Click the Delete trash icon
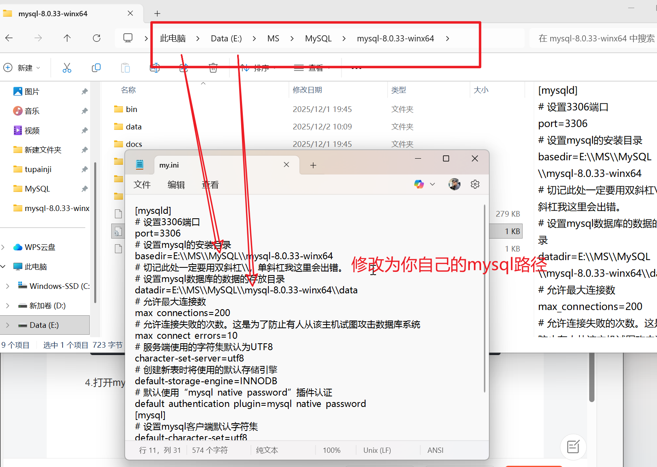Viewport: 657px width, 467px height. click(x=213, y=68)
